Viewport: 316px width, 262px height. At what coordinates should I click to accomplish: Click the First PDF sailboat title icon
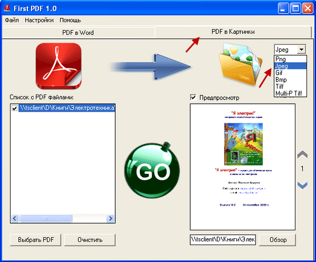[x=7, y=8]
